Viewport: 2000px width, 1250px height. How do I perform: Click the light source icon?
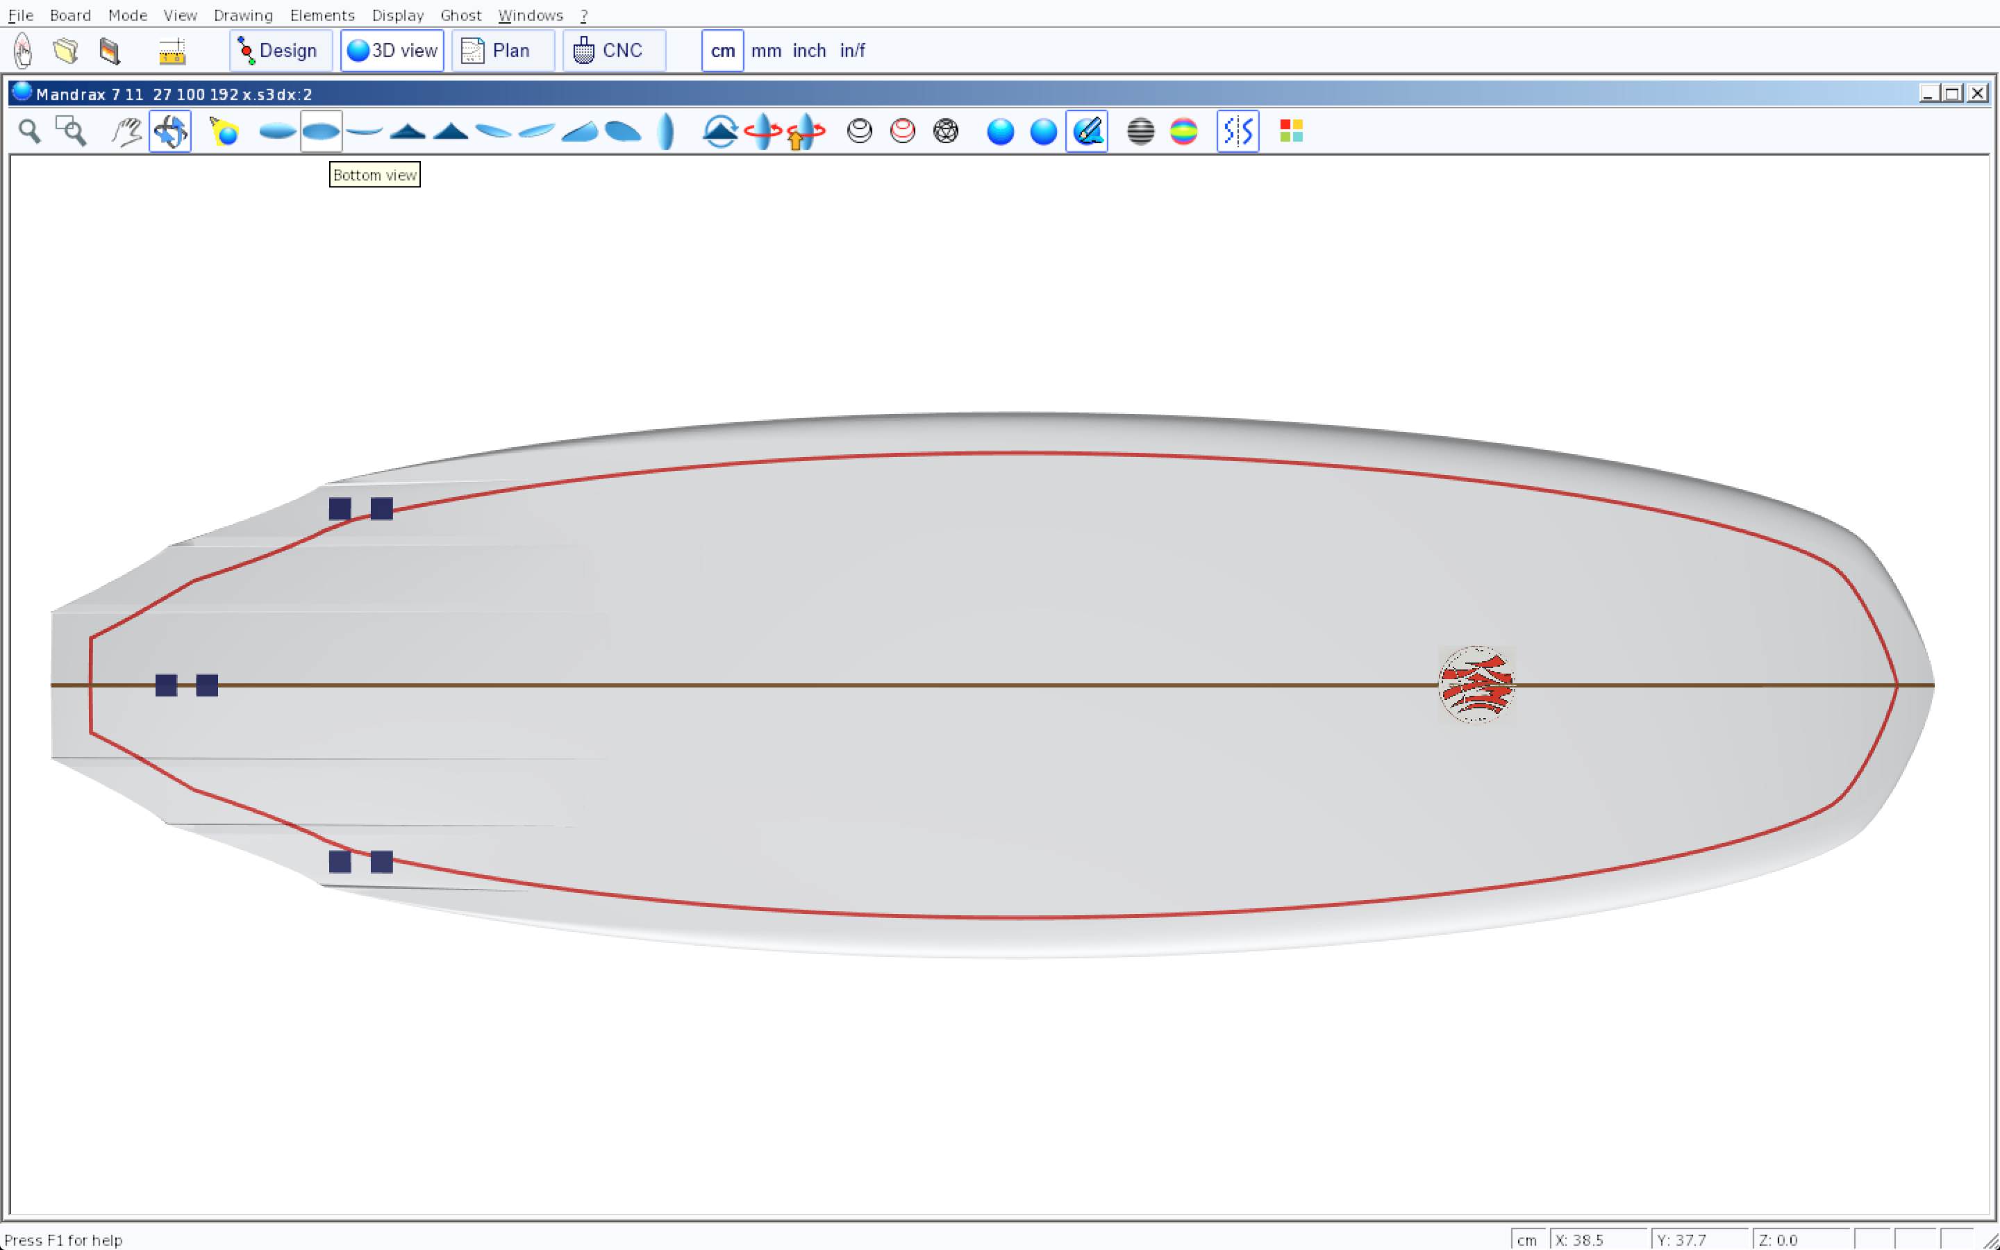point(224,131)
